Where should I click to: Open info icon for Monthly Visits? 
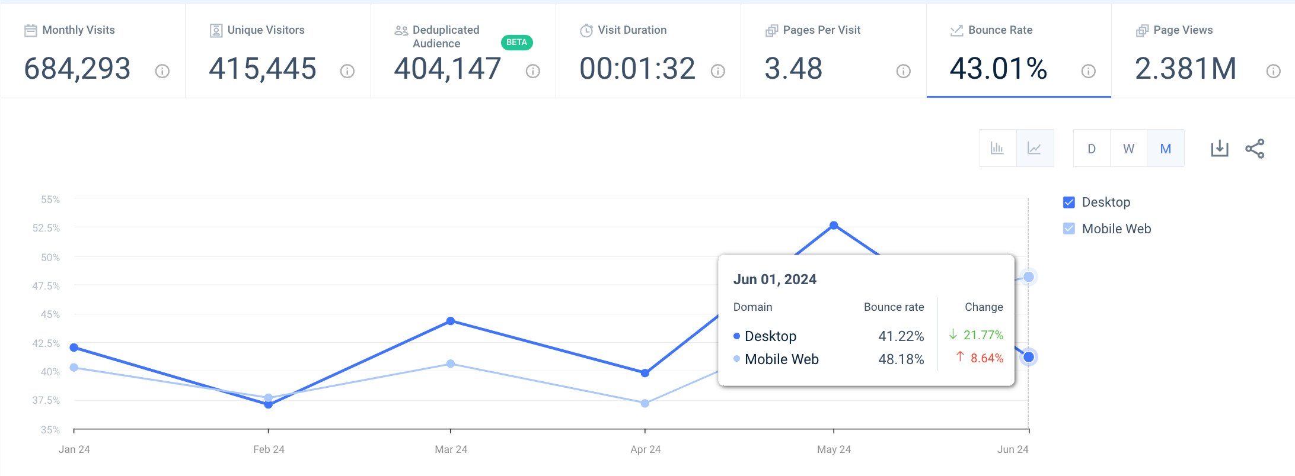pyautogui.click(x=162, y=72)
